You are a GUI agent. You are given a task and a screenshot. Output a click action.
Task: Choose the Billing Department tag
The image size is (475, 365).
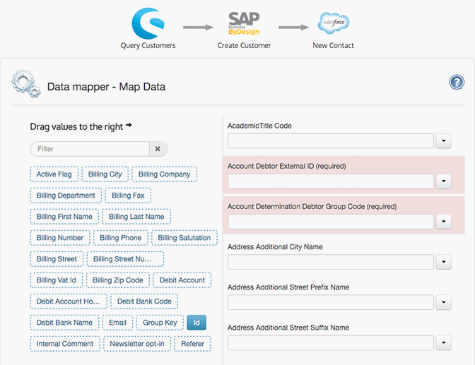coord(66,196)
